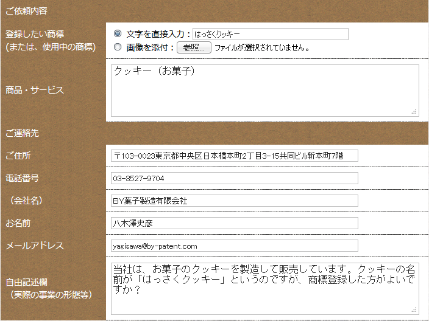Click the 参照... file browse button
429x321 pixels.
tap(194, 47)
